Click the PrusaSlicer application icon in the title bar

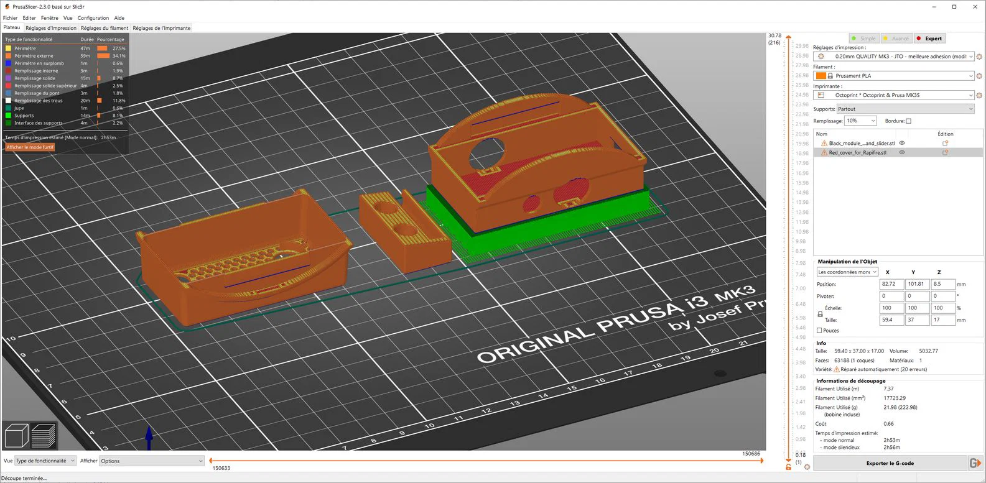[x=6, y=6]
